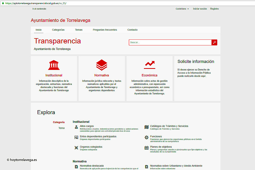This screenshot has width=255, height=170.
Task: Open the Altos cargos link
Action: tap(87, 126)
